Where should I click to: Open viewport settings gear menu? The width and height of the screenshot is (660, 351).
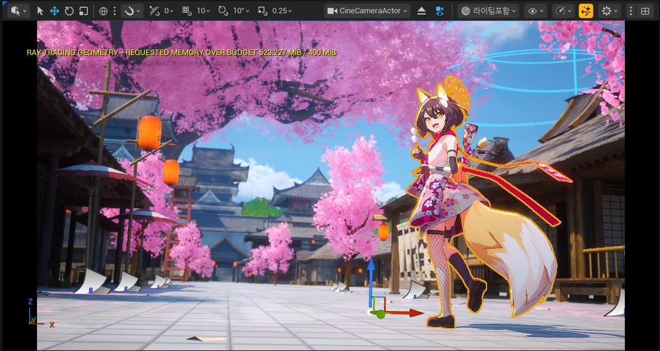[x=610, y=11]
